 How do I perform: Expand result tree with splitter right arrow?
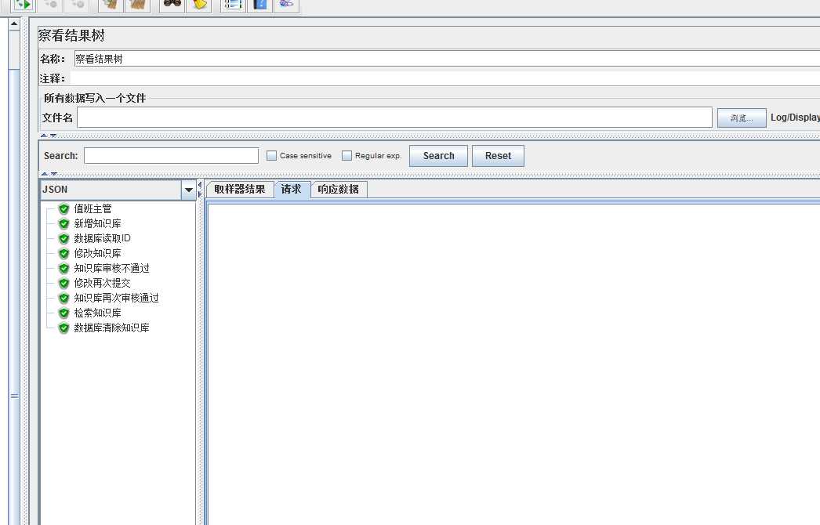[x=200, y=194]
